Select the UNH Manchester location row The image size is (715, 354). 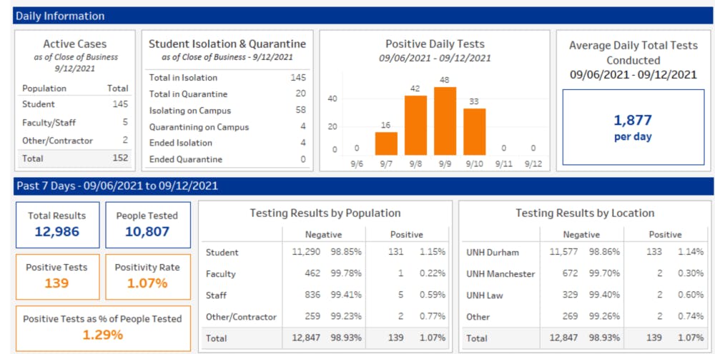point(584,274)
